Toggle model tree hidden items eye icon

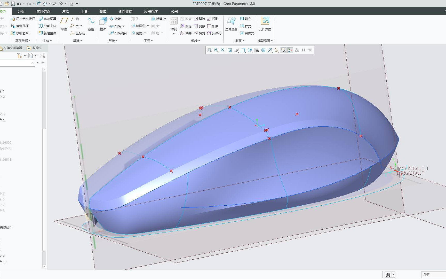pos(43,56)
